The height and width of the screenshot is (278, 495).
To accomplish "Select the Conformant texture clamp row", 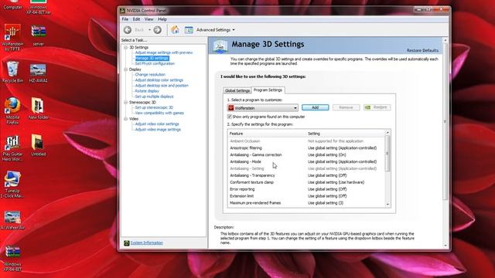I will (x=306, y=182).
